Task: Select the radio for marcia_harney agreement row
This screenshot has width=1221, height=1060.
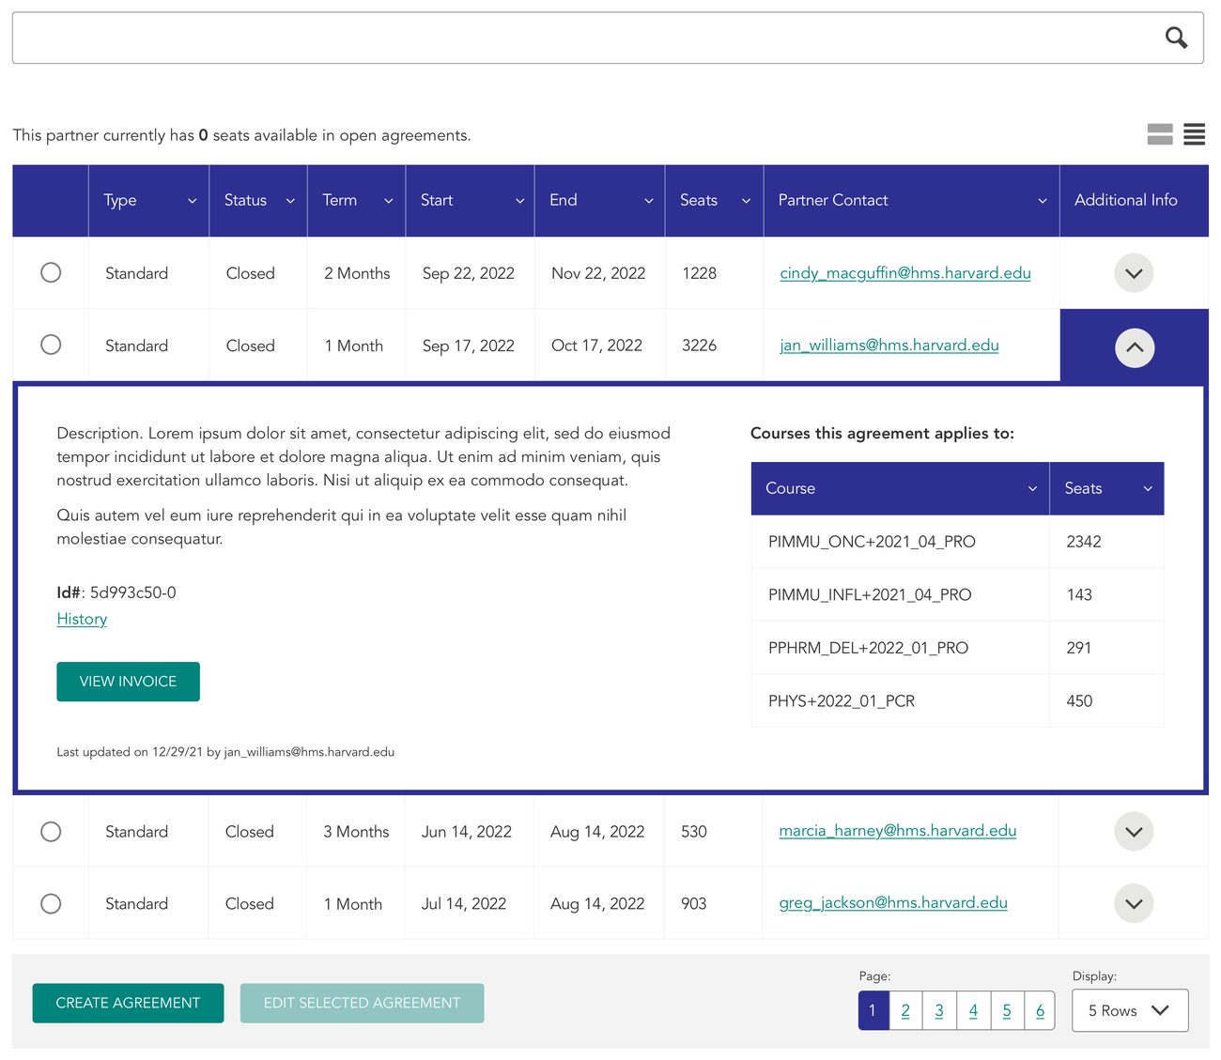Action: pos(51,832)
